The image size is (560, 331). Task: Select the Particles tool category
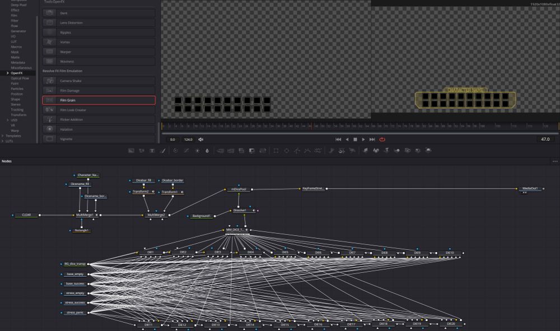(x=17, y=89)
